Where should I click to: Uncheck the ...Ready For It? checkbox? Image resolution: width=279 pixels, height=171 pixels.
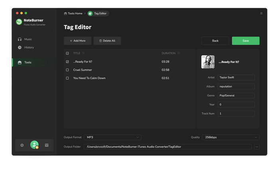(67, 61)
